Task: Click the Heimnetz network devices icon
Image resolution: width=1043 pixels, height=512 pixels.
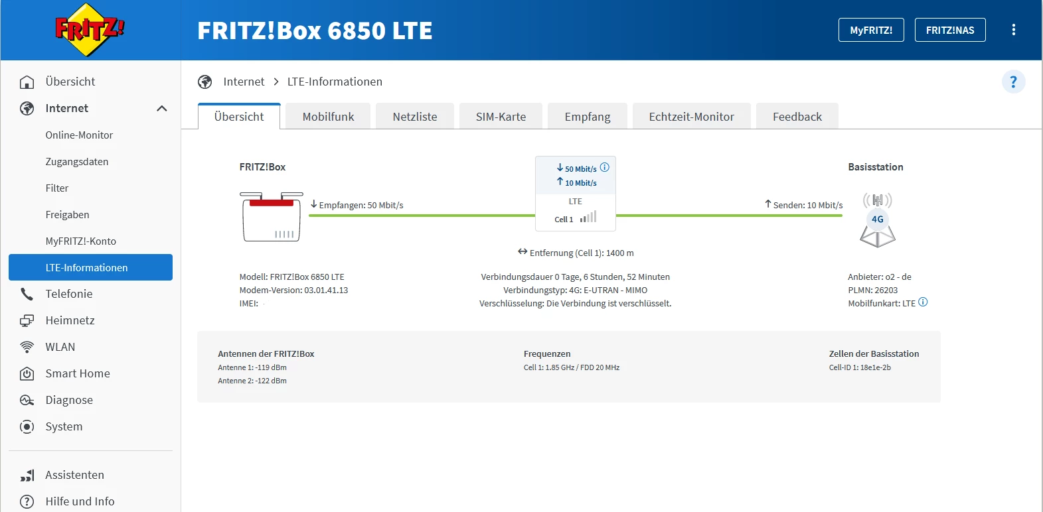Action: (27, 320)
